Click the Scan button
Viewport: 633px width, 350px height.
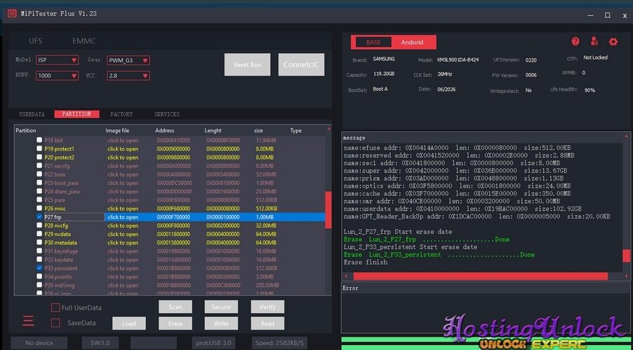[x=175, y=307]
